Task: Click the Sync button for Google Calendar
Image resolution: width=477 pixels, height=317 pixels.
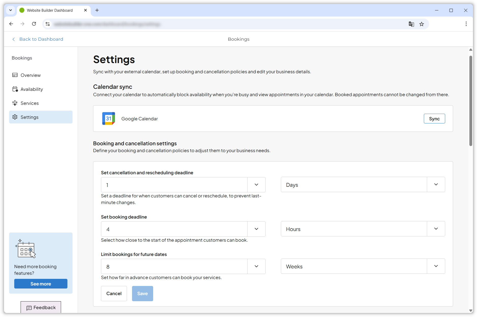Action: coord(434,119)
